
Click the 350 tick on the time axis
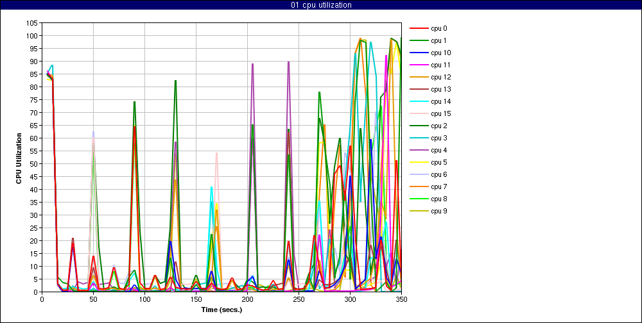tap(401, 299)
